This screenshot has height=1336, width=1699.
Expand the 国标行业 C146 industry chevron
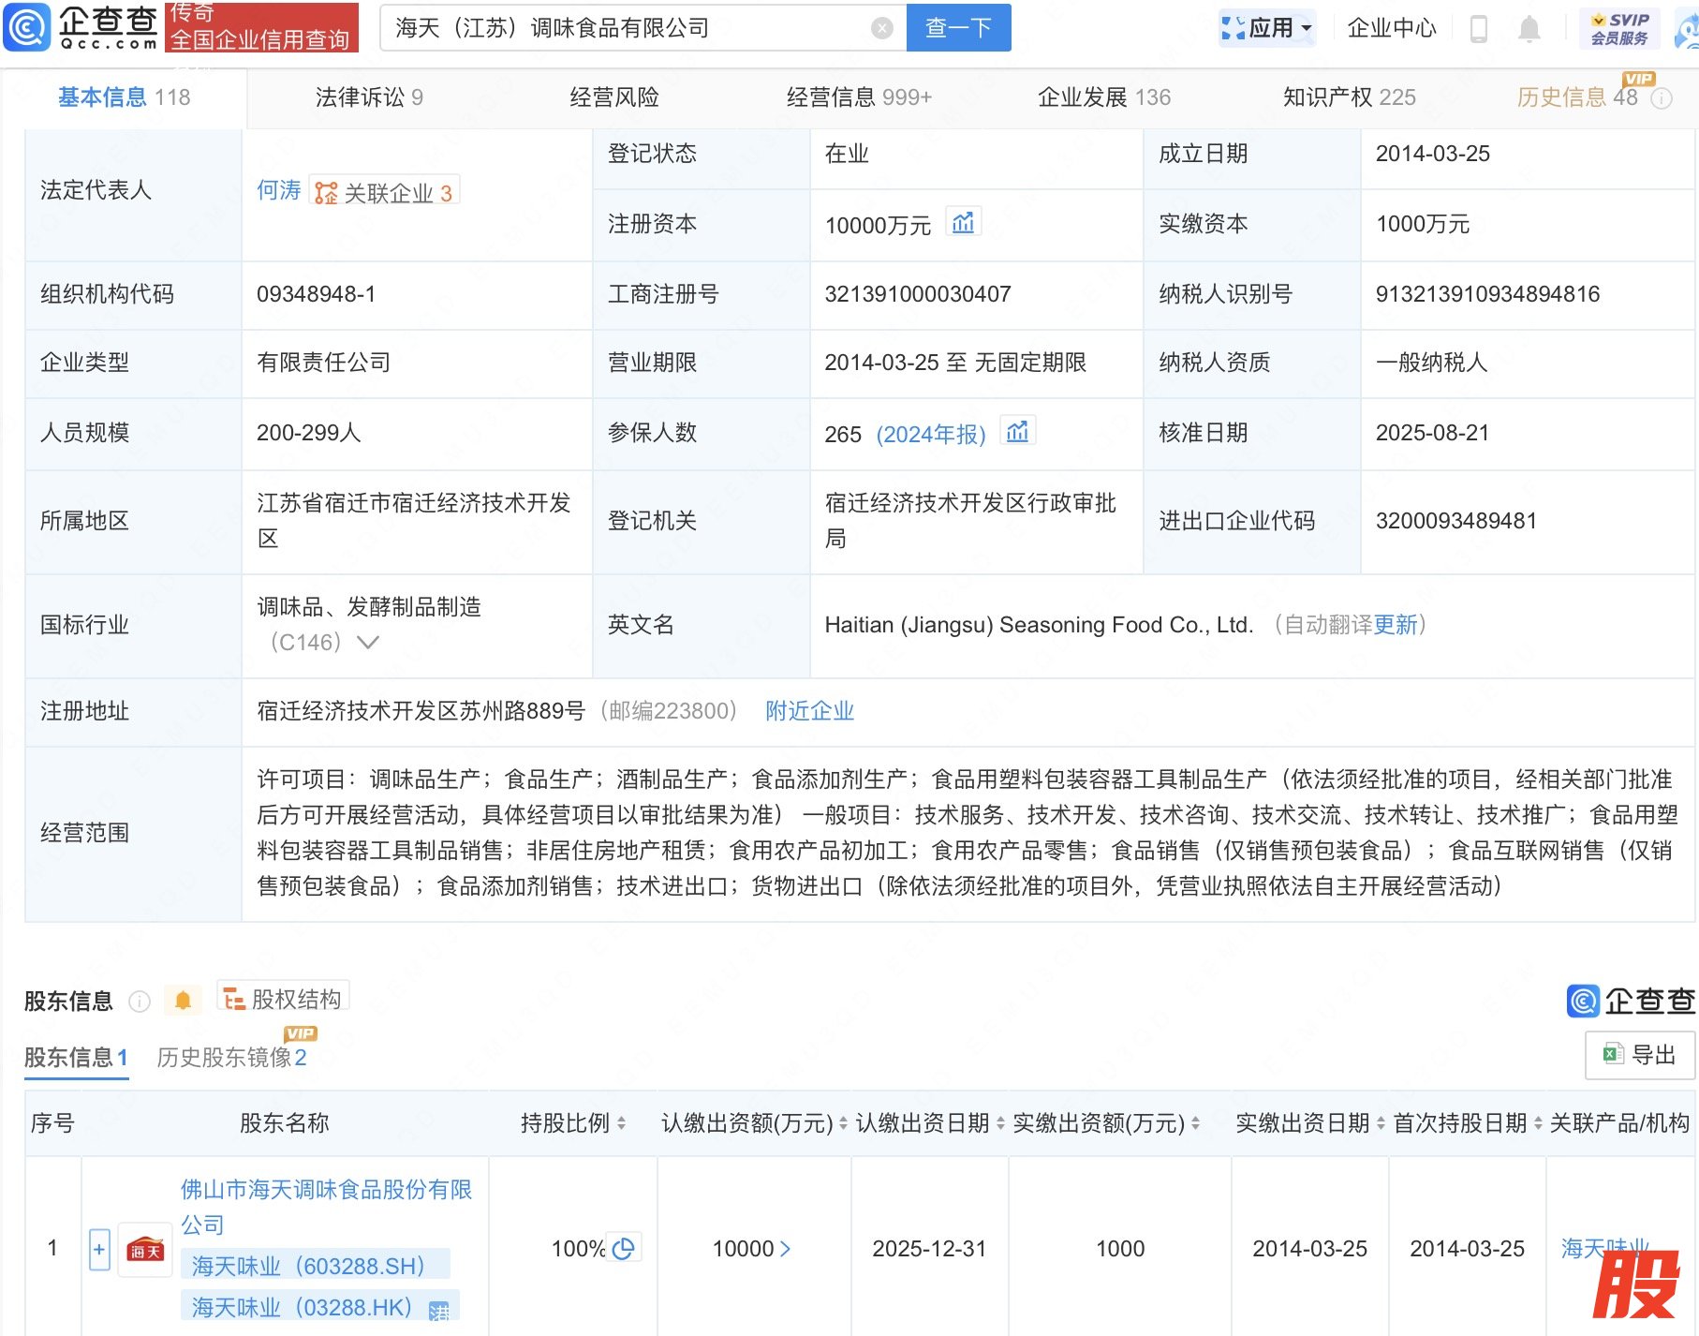(x=368, y=643)
